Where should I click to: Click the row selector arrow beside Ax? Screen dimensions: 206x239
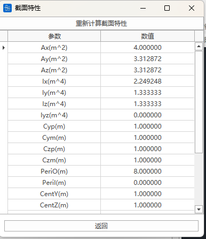4,48
